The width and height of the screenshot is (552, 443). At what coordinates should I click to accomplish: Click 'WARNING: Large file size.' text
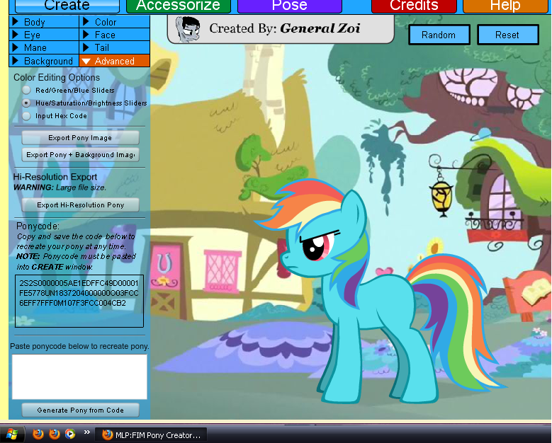pos(60,188)
